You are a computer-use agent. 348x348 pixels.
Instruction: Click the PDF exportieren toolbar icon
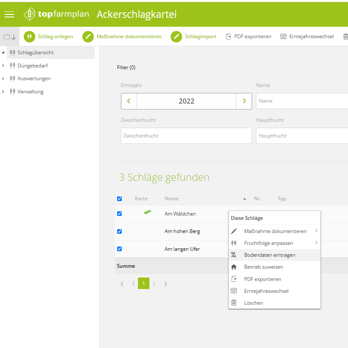228,36
